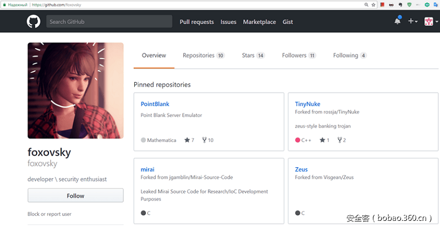Open the user avatar account menu
This screenshot has width=440, height=228.
(x=430, y=21)
